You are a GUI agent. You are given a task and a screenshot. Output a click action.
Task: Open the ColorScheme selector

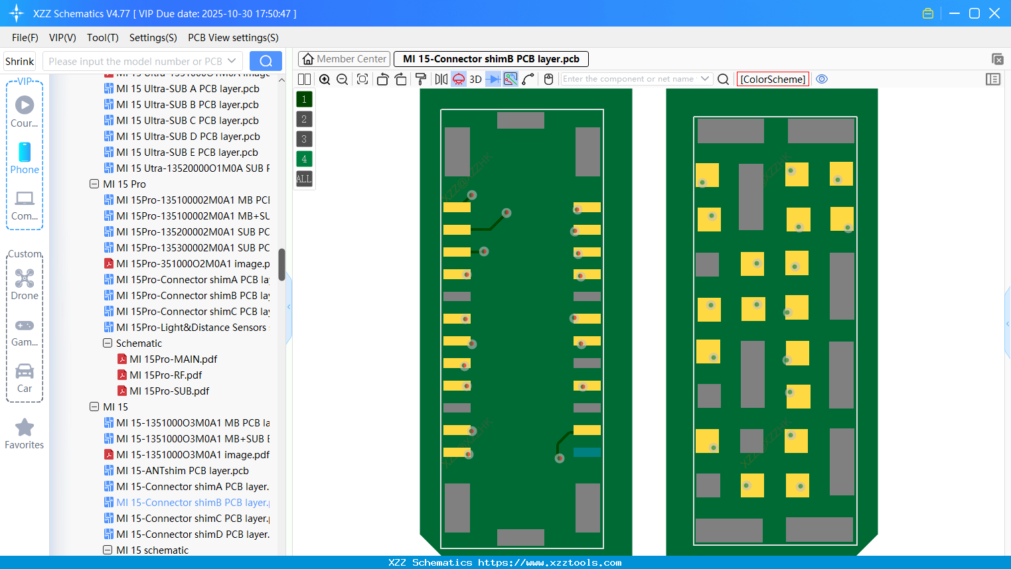click(x=773, y=79)
